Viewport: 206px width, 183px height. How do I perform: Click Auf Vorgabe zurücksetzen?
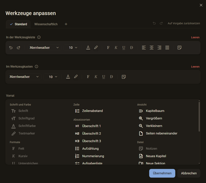(184, 23)
